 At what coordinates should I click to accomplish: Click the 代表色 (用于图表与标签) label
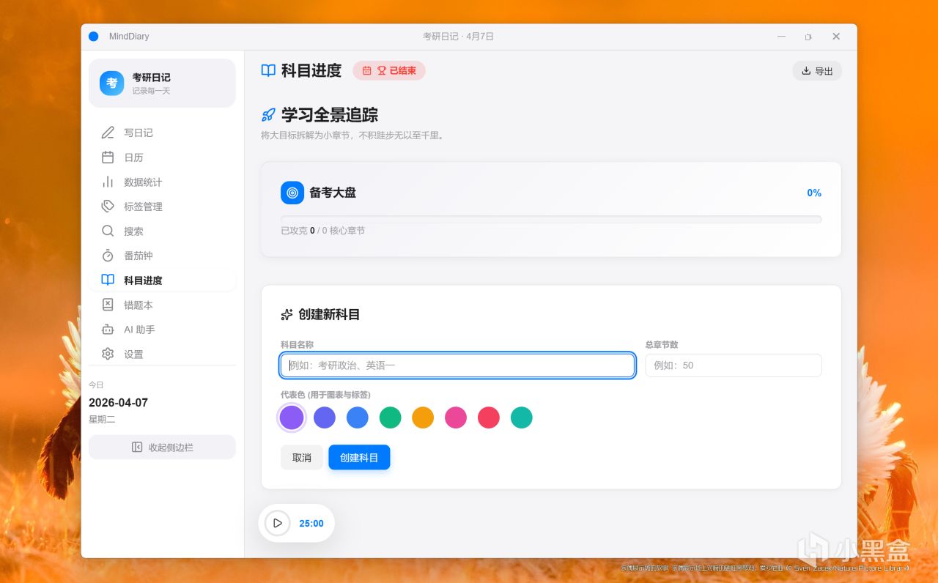point(325,395)
